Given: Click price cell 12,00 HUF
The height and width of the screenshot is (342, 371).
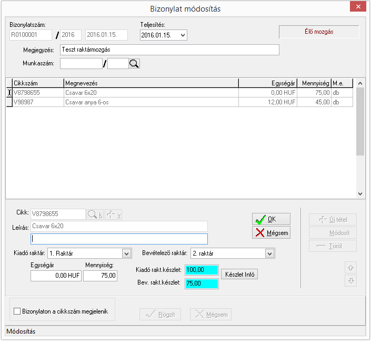Looking at the screenshot, I should [x=268, y=102].
